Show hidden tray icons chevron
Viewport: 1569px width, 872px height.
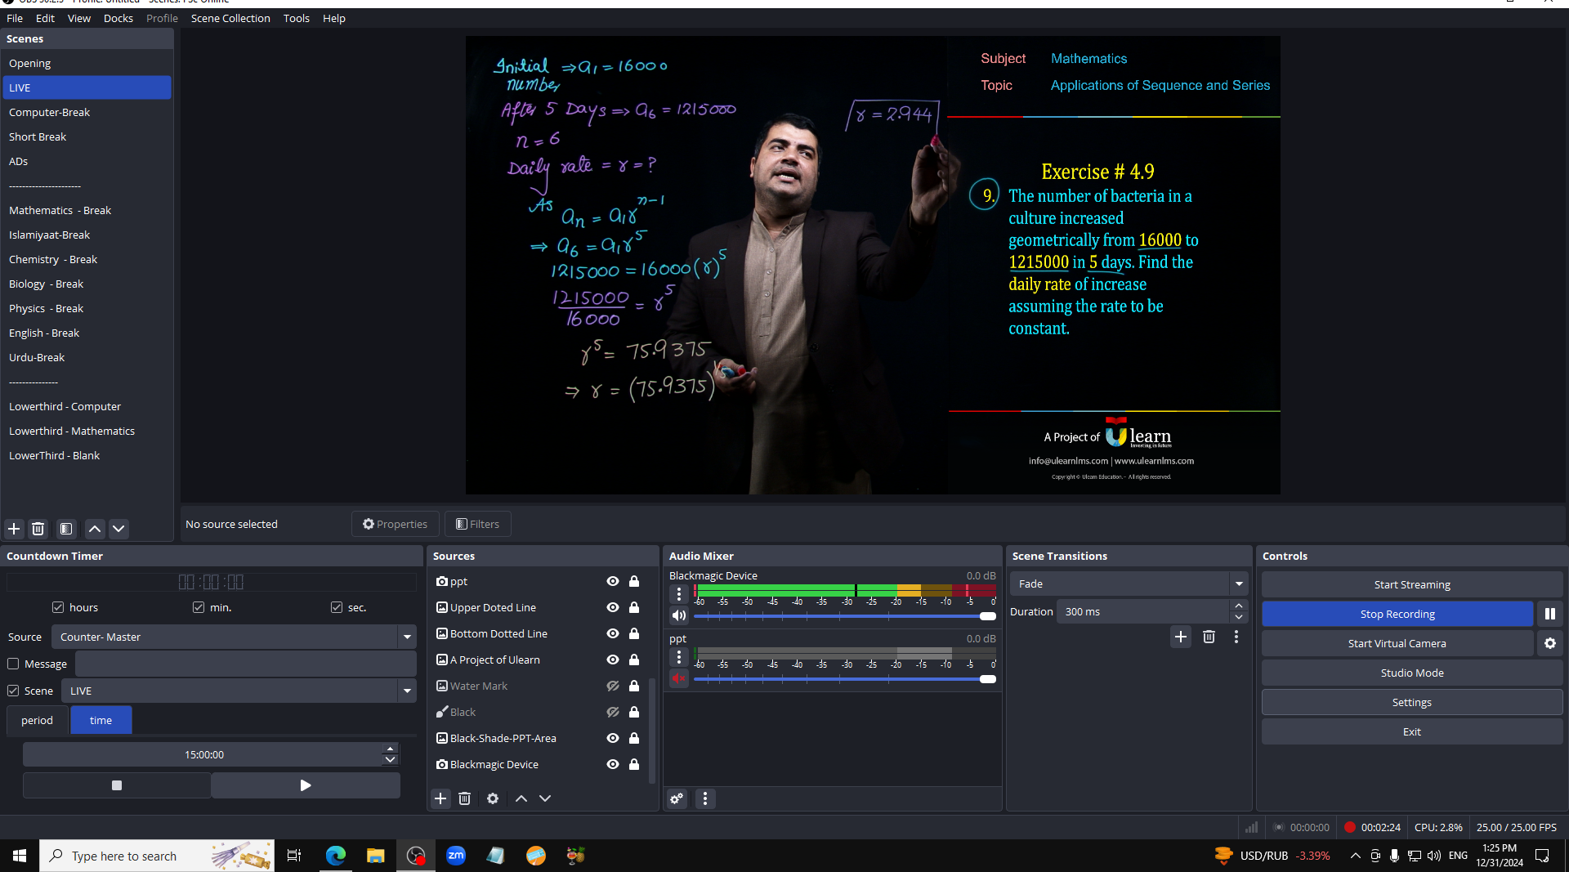[x=1355, y=856]
